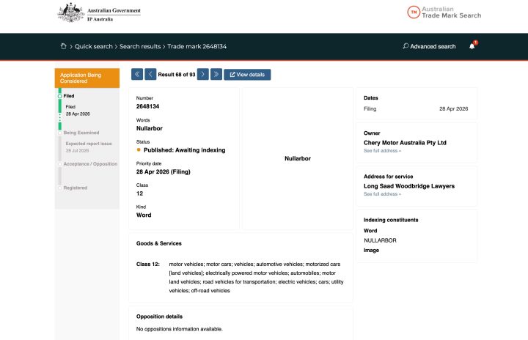Click the Nullarbor trade mark image panel
The image size is (528, 340).
(298, 158)
